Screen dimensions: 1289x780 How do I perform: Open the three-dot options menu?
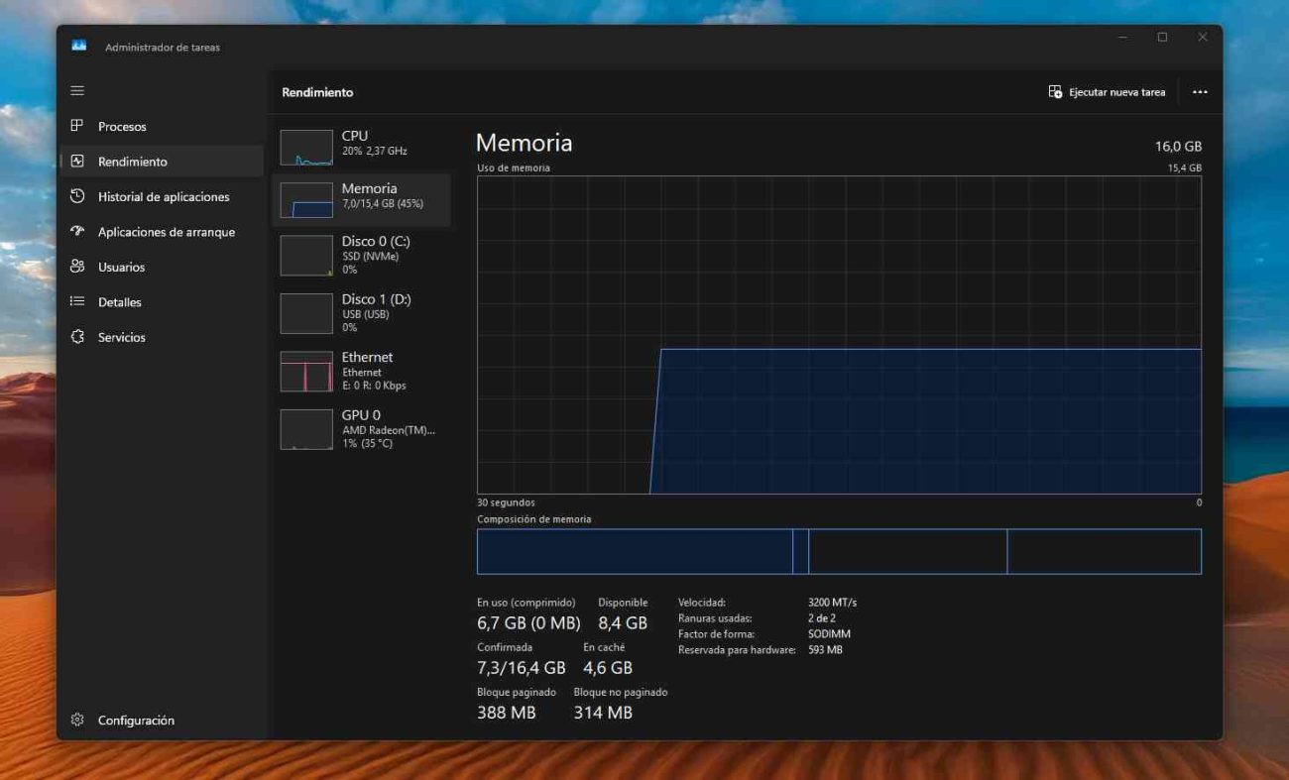1200,91
